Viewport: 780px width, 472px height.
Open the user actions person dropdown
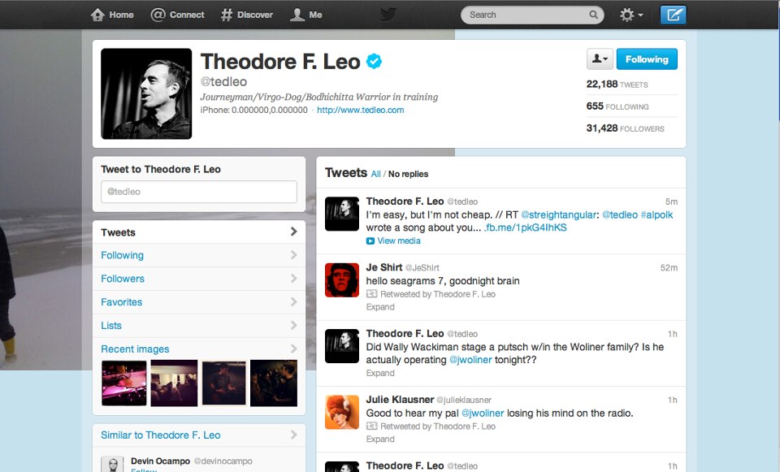click(x=600, y=59)
